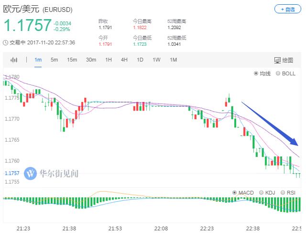Click the 22:38 time axis label
The image size is (306, 238).
253,228
